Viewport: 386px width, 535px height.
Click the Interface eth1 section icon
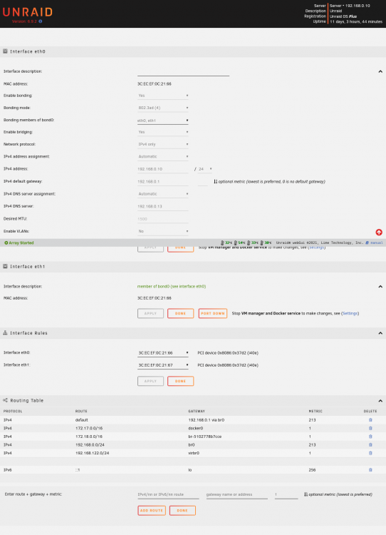point(5,266)
